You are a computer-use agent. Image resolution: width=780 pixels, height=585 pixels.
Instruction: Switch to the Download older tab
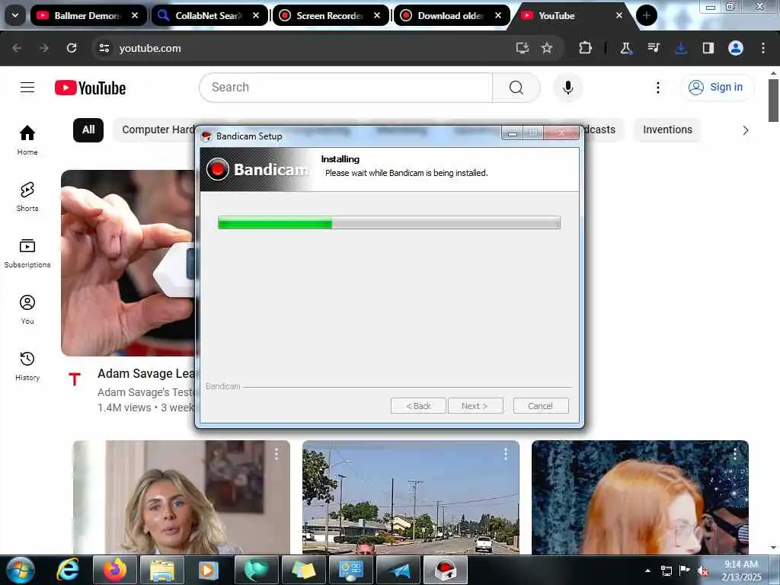tap(450, 16)
